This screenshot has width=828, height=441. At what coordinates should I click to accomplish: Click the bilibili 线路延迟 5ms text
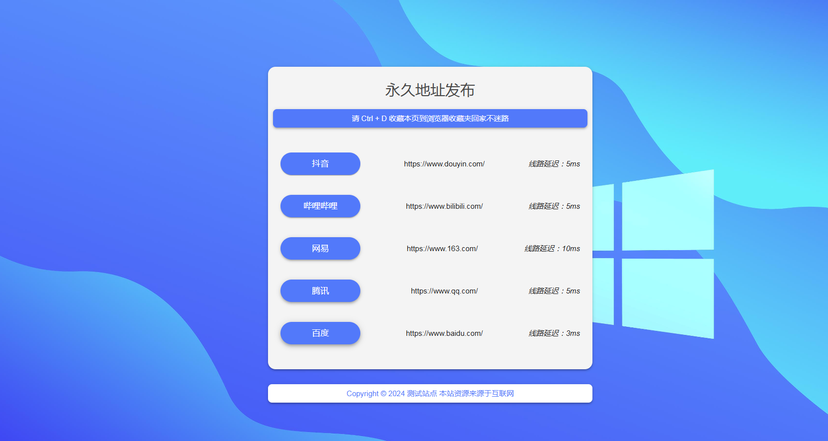[554, 206]
